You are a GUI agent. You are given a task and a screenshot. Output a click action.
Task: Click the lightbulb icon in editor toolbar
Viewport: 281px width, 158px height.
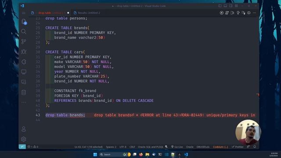pyautogui.click(x=238, y=13)
